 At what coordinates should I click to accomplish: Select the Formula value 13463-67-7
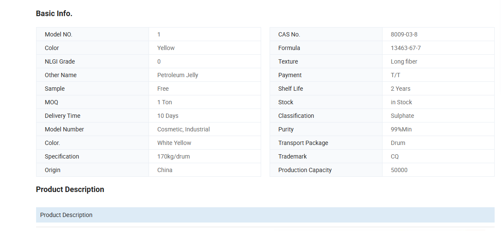tap(405, 48)
